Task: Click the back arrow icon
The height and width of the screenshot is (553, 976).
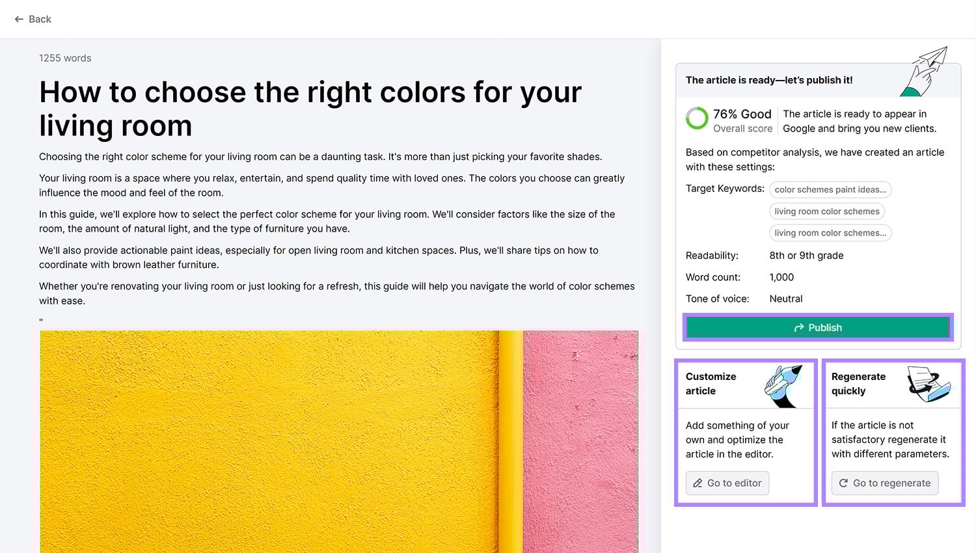Action: coord(19,19)
